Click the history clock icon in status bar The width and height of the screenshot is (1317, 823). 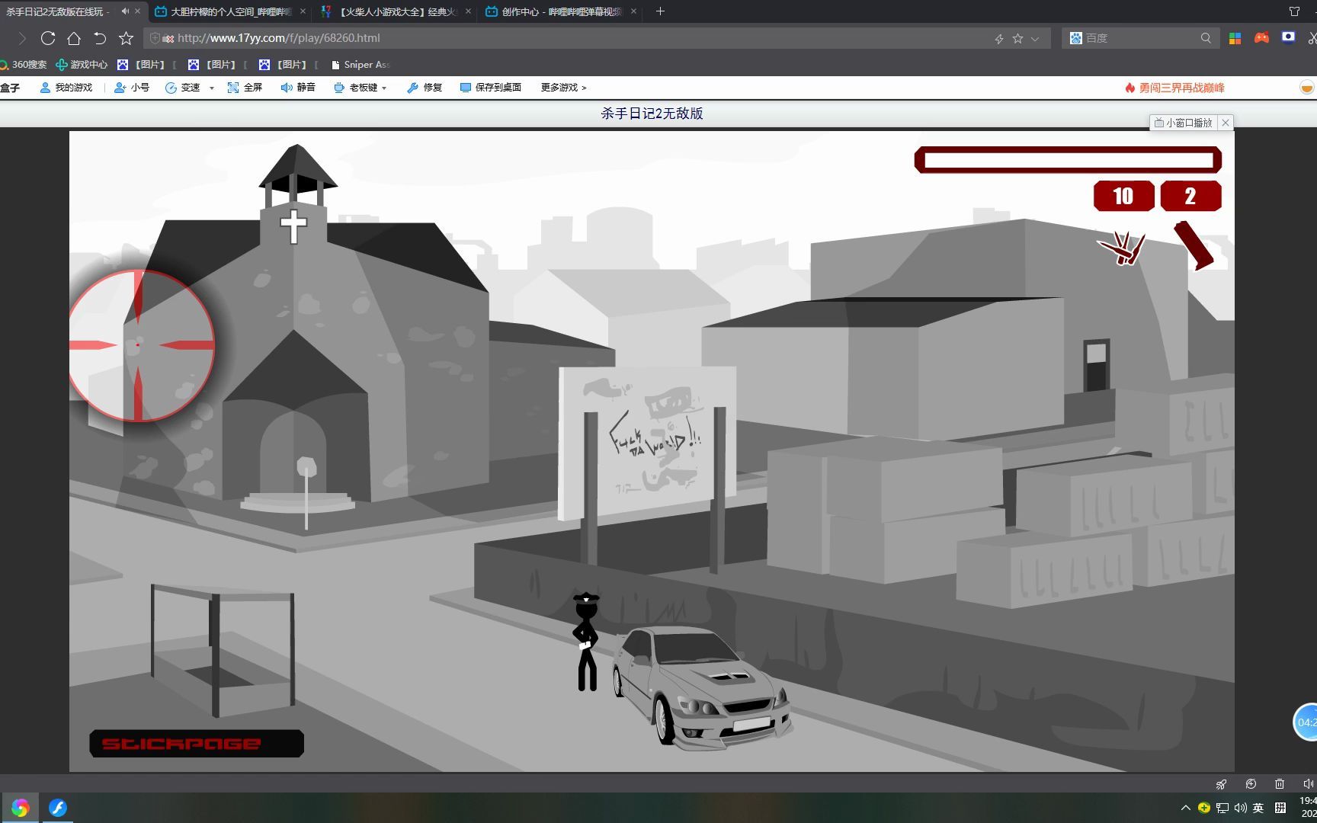[x=1251, y=783]
